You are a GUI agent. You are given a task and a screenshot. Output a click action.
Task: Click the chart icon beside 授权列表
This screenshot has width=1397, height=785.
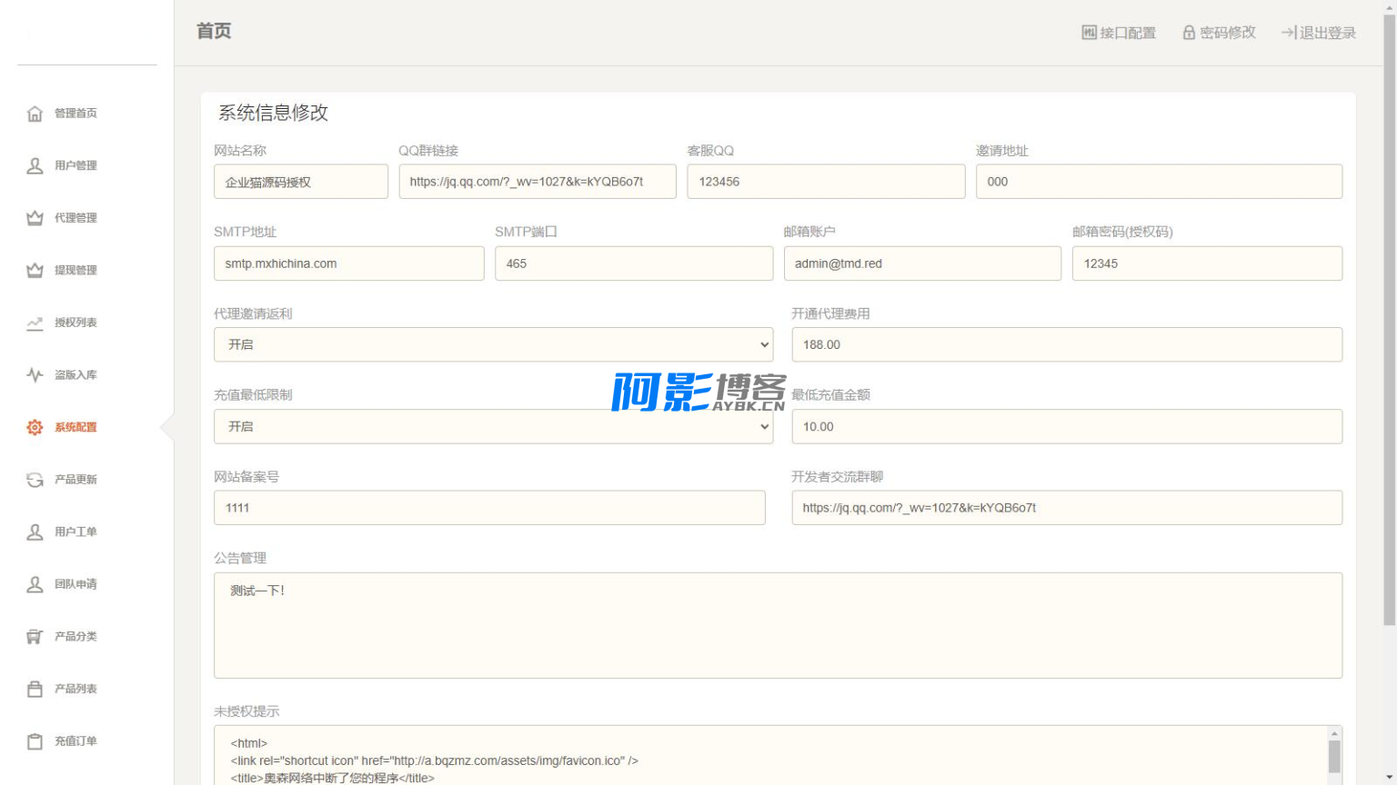pyautogui.click(x=35, y=323)
